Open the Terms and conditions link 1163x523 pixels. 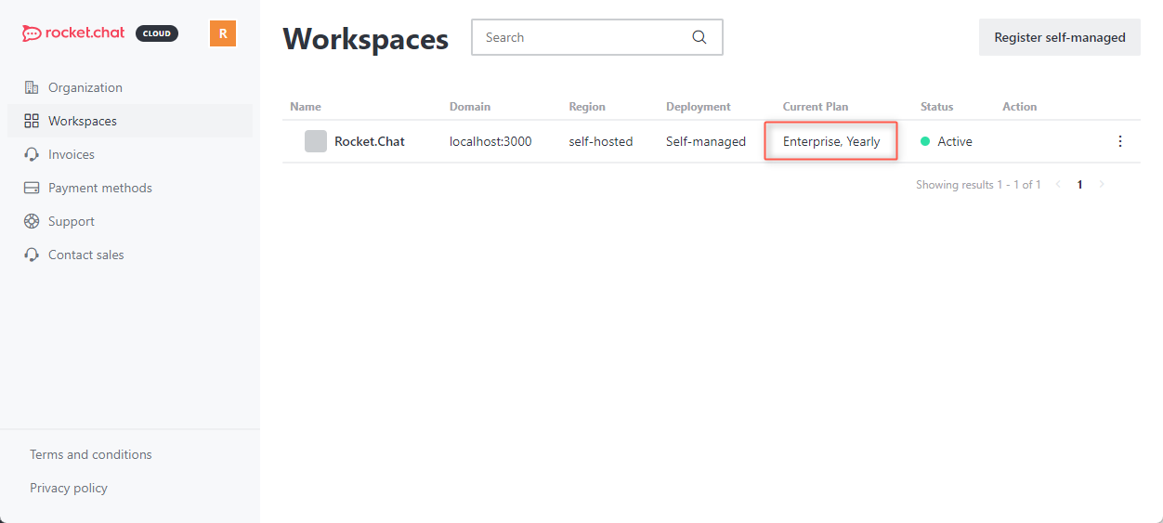pyautogui.click(x=91, y=454)
